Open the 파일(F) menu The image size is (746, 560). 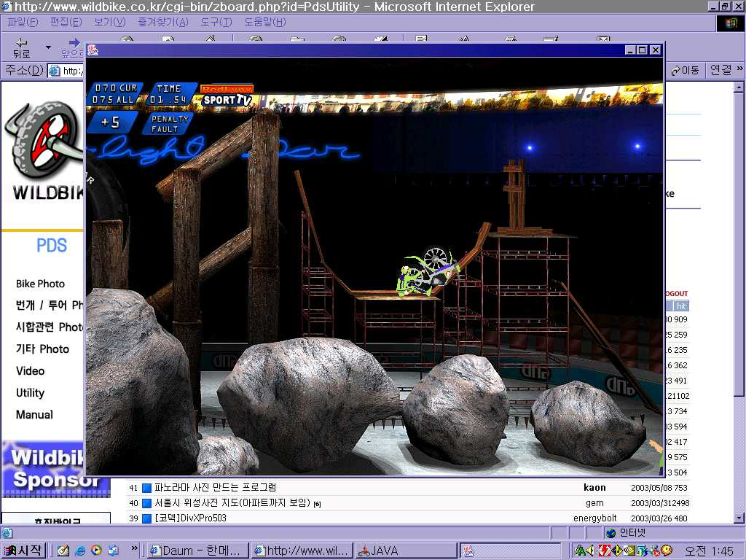(x=23, y=22)
